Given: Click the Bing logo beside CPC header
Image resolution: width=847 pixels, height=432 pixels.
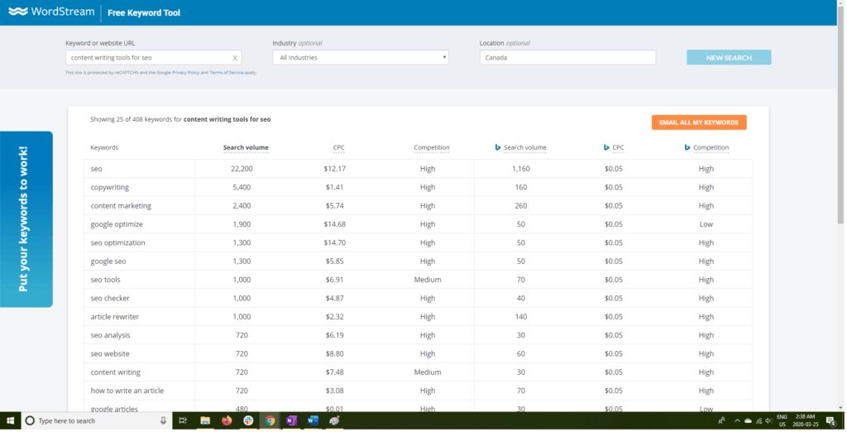Looking at the screenshot, I should (x=608, y=147).
